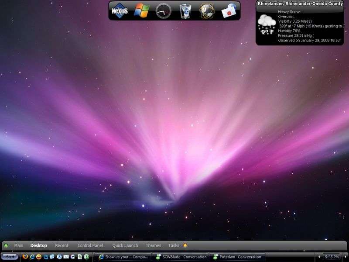This screenshot has height=262, width=349.
Task: Open the Recycle Bin from the dock
Action: click(185, 11)
